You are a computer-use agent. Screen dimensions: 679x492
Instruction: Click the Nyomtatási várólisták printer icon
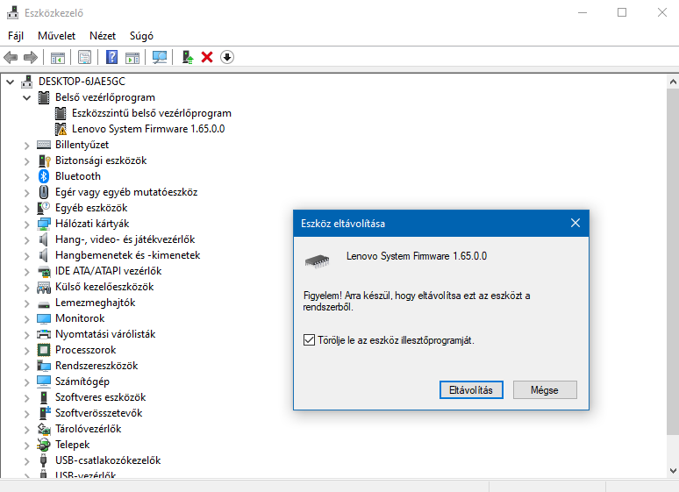[x=44, y=334]
